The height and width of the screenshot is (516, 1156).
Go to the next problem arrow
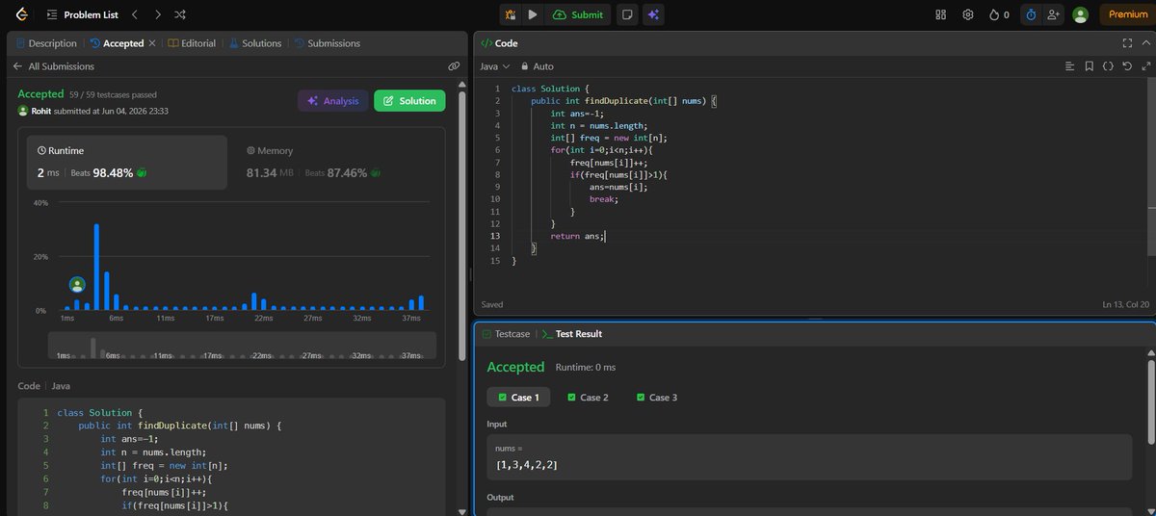pyautogui.click(x=158, y=14)
